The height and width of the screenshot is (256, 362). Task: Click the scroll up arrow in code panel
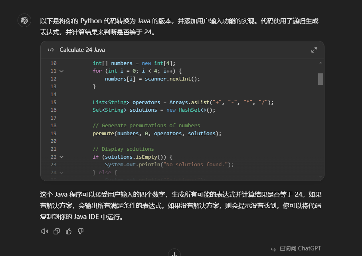pos(320,63)
